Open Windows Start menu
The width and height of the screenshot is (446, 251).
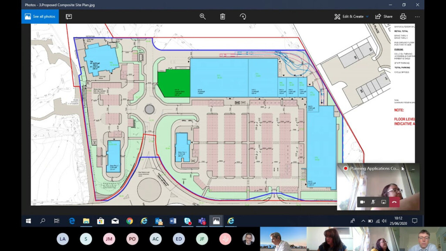pos(28,221)
